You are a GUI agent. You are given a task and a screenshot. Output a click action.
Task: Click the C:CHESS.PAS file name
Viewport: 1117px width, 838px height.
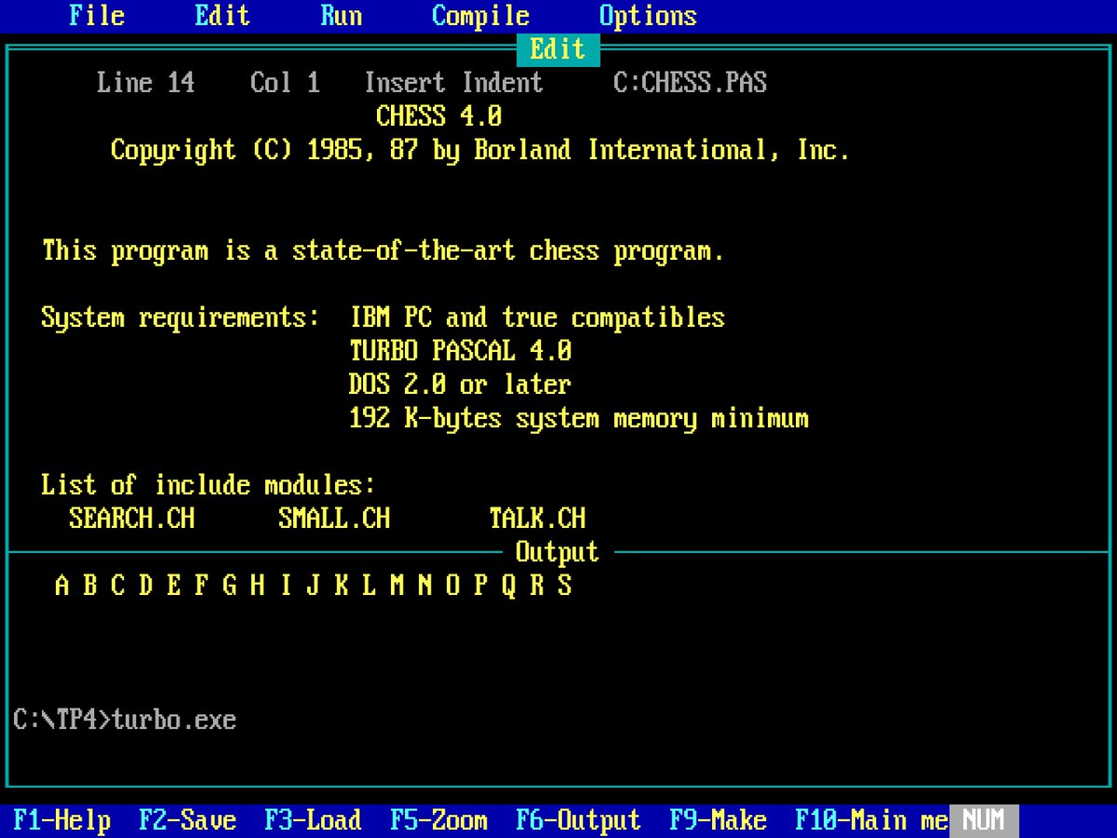(x=691, y=83)
